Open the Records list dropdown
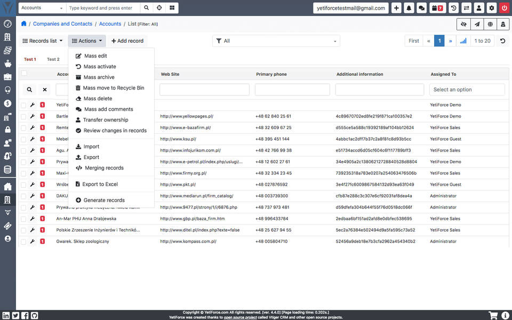The width and height of the screenshot is (512, 320). click(x=42, y=41)
